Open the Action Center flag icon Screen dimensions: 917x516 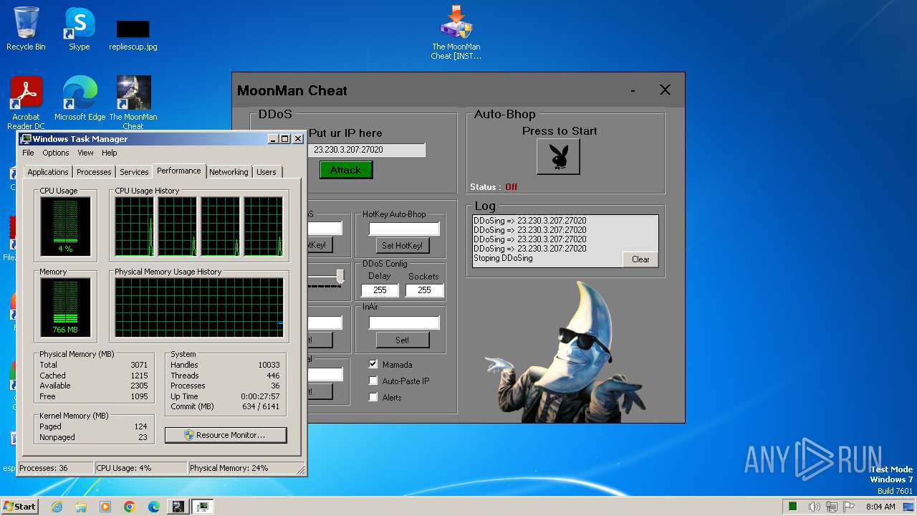point(850,507)
